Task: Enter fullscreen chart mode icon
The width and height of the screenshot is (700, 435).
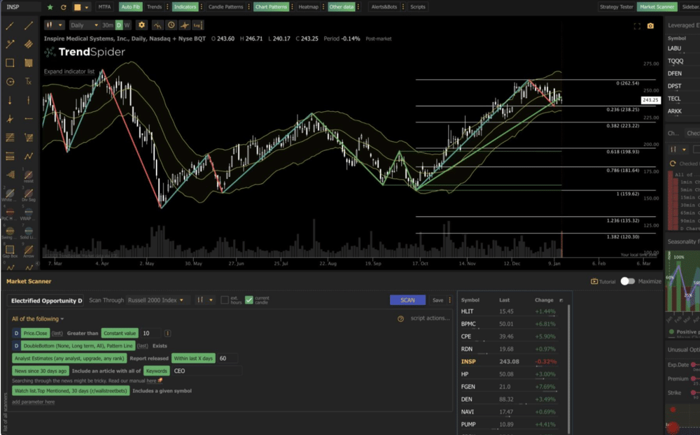Action: (637, 27)
